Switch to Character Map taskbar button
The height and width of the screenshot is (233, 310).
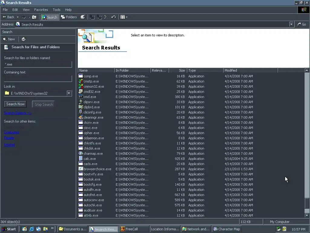click(227, 229)
